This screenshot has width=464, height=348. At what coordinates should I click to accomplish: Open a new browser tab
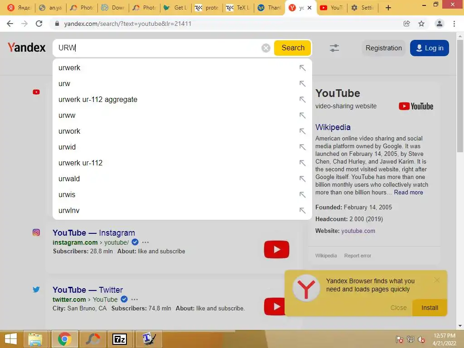pyautogui.click(x=388, y=8)
